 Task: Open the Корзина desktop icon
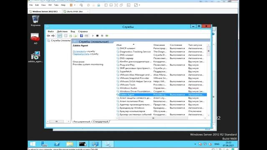click(x=35, y=20)
